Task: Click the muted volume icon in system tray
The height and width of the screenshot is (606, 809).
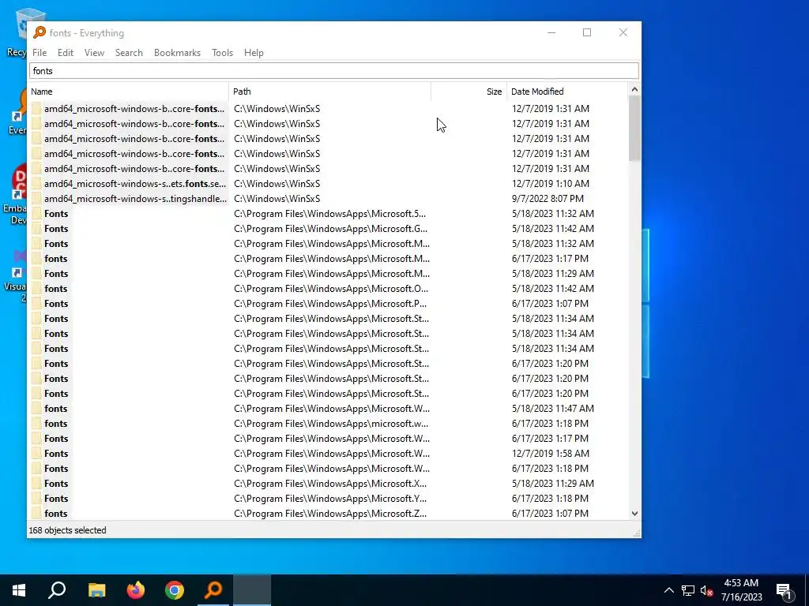Action: click(706, 590)
